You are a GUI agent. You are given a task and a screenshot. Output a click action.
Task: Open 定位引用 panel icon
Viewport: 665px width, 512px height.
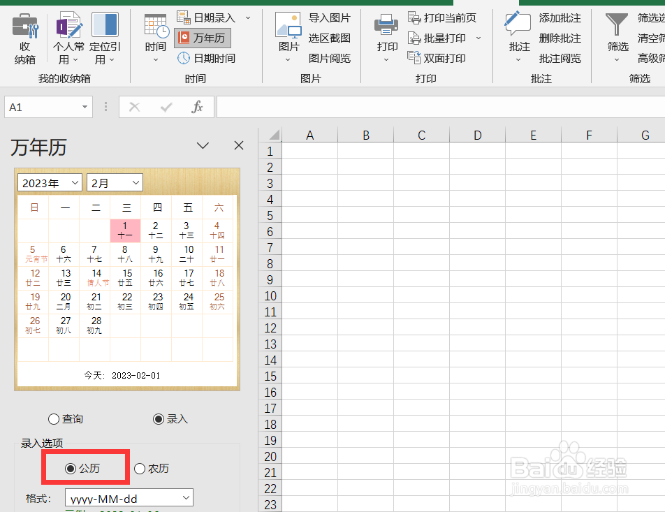tap(105, 24)
